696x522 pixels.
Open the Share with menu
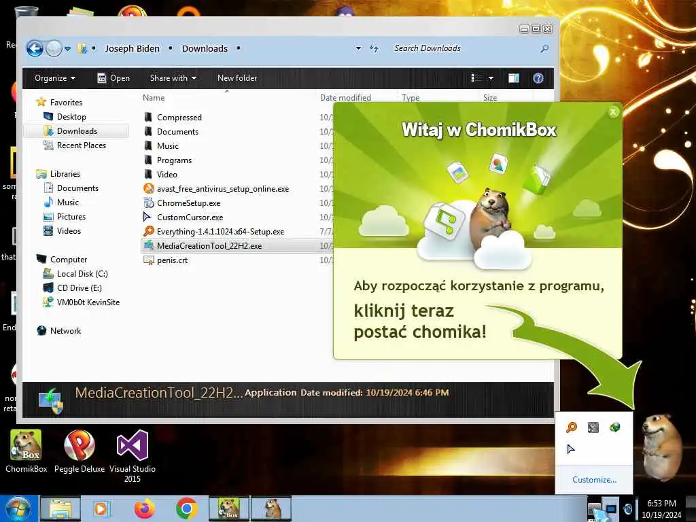pos(173,78)
